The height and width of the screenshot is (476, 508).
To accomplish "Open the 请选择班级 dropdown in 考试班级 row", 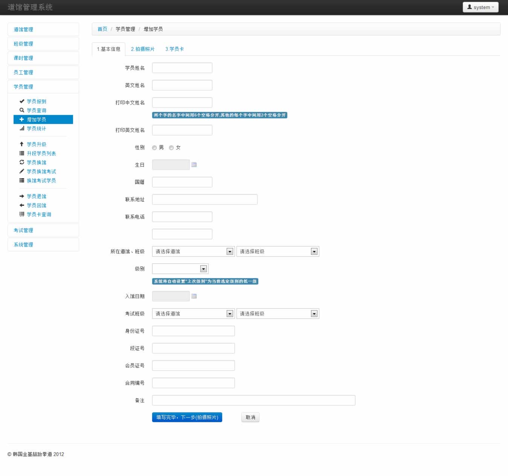I will (x=278, y=314).
